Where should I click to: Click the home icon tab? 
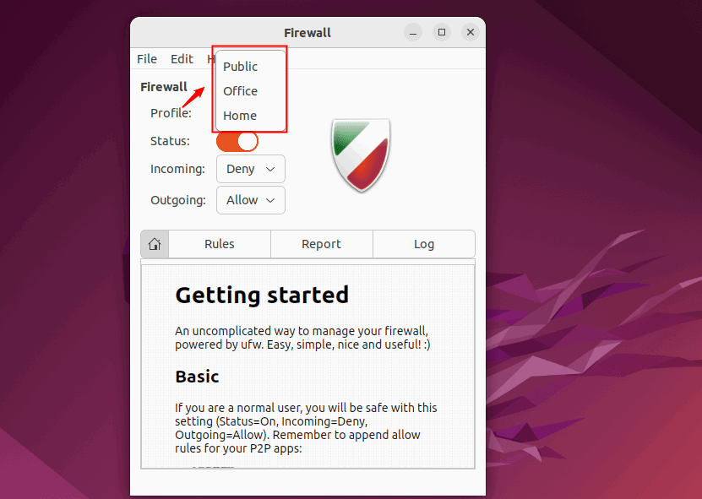[155, 244]
